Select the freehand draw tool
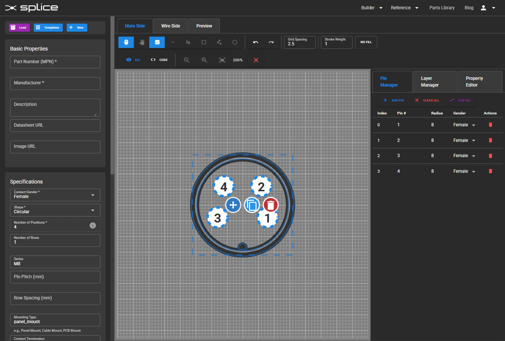This screenshot has width=505, height=341. (x=188, y=42)
